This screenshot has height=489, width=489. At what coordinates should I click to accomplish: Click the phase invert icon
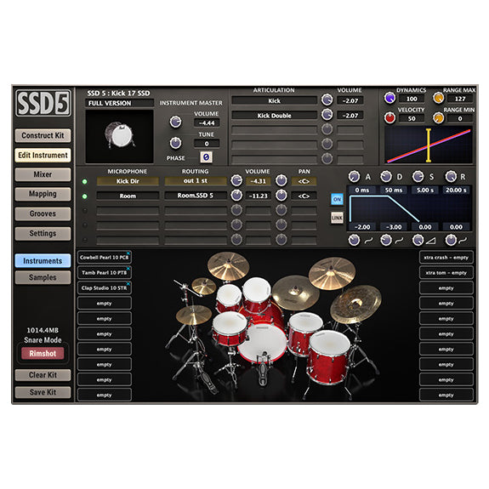206,156
